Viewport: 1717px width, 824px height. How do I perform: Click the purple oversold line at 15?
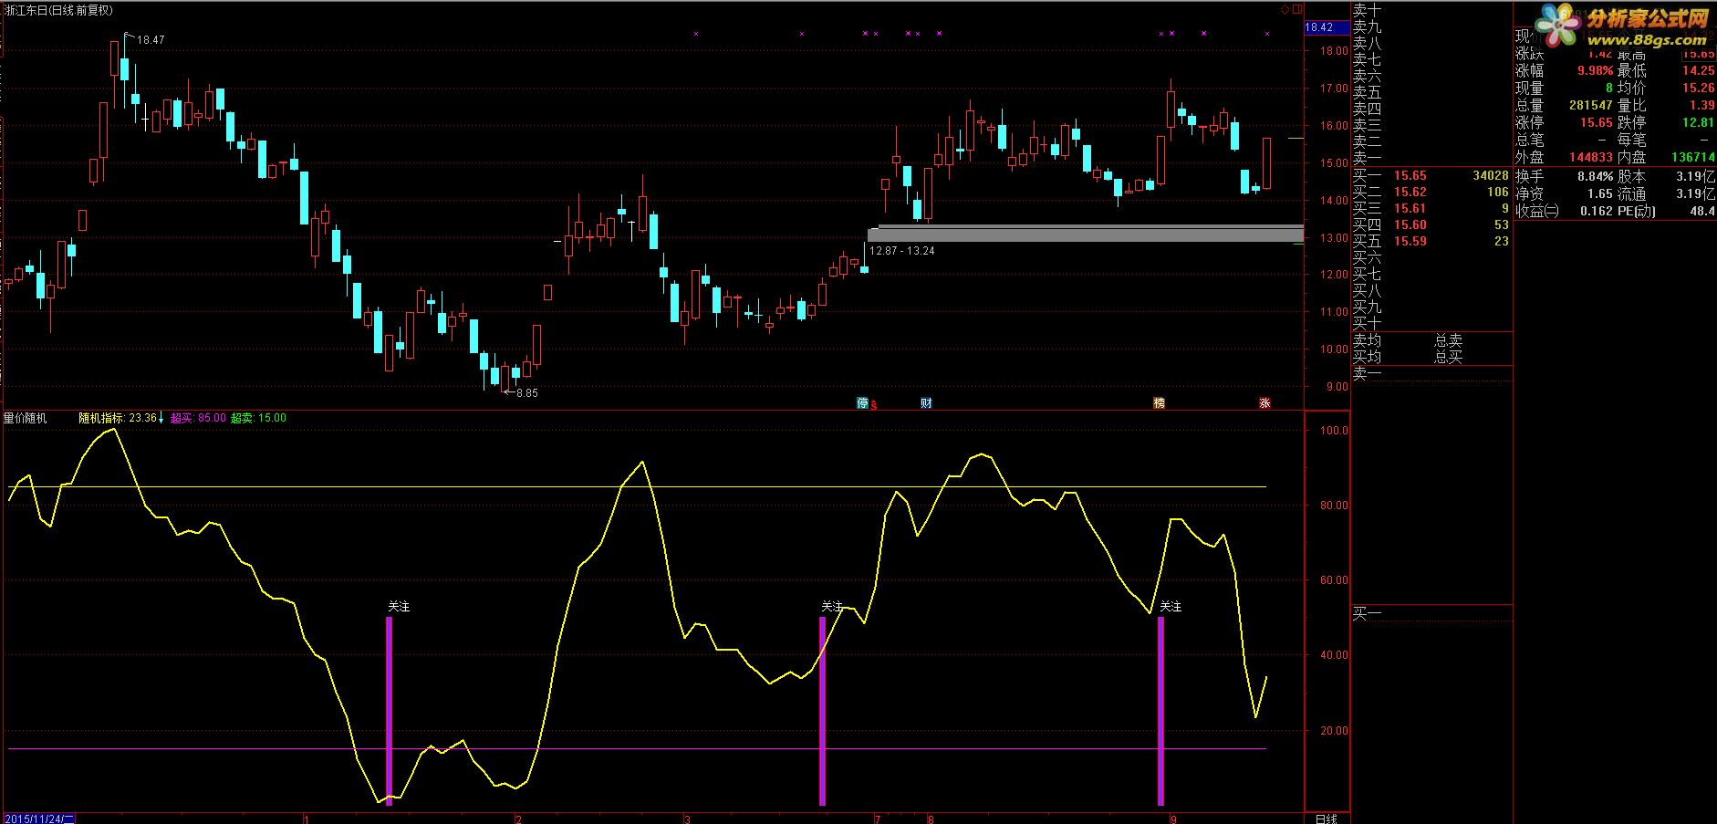(x=637, y=748)
